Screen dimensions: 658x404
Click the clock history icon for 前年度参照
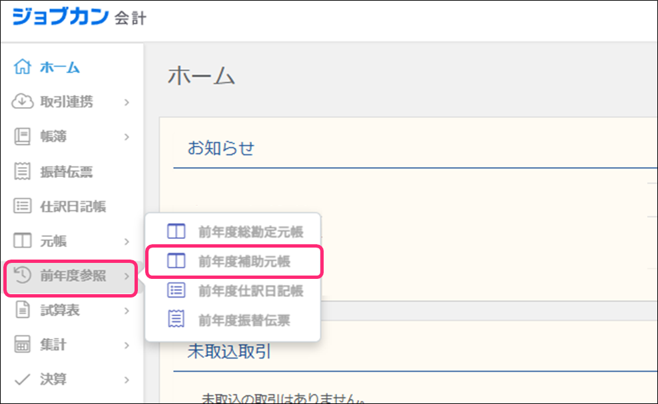click(x=23, y=276)
